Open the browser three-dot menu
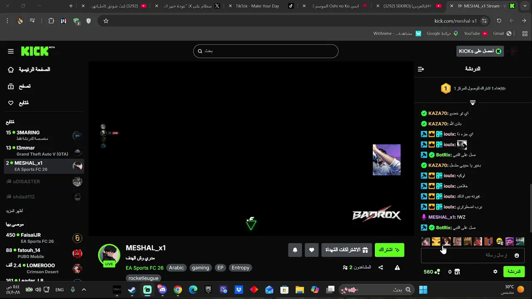 coord(7,21)
